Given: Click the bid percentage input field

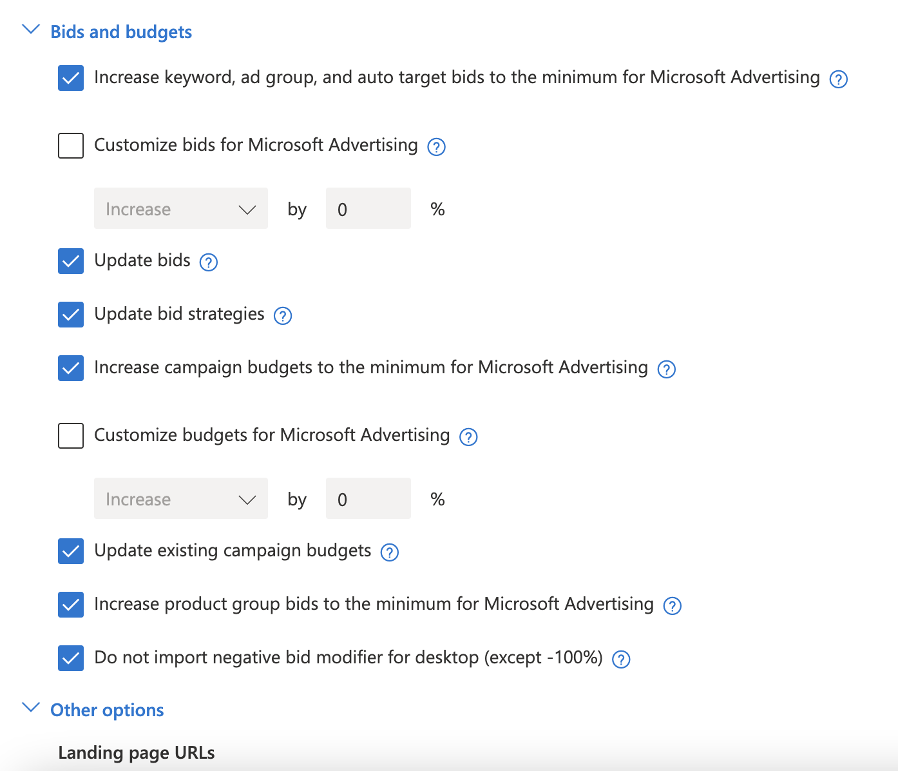Looking at the screenshot, I should click(x=368, y=209).
